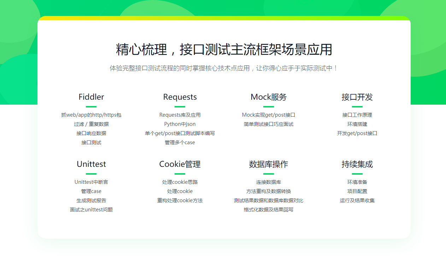Click 处理cookie思路 item
Viewport: 446px width, 257px height.
(180, 182)
